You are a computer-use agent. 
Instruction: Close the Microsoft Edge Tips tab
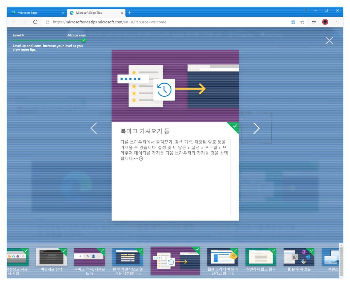coord(122,13)
